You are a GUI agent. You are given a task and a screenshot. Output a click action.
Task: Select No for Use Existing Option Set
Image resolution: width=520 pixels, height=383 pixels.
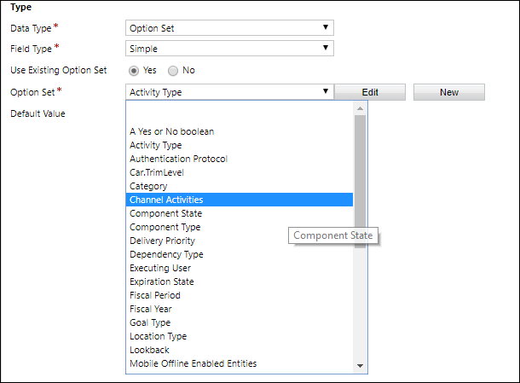click(173, 71)
